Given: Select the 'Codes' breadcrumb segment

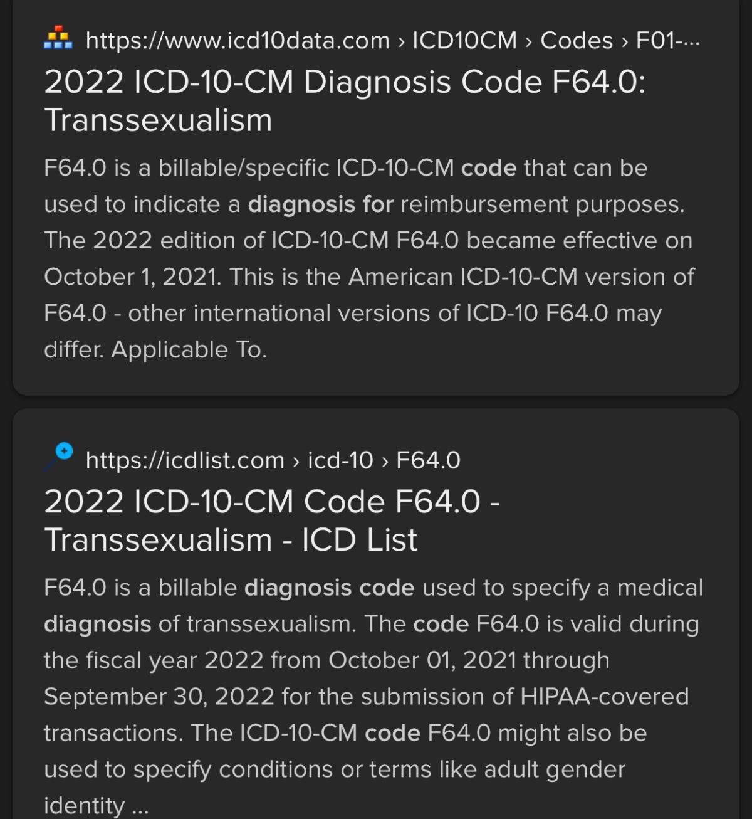Looking at the screenshot, I should pyautogui.click(x=577, y=41).
